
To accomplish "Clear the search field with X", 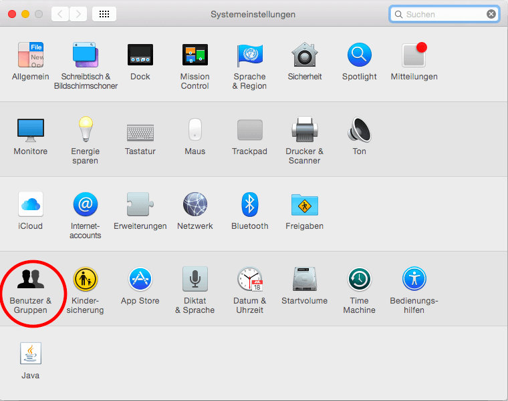I will 491,14.
